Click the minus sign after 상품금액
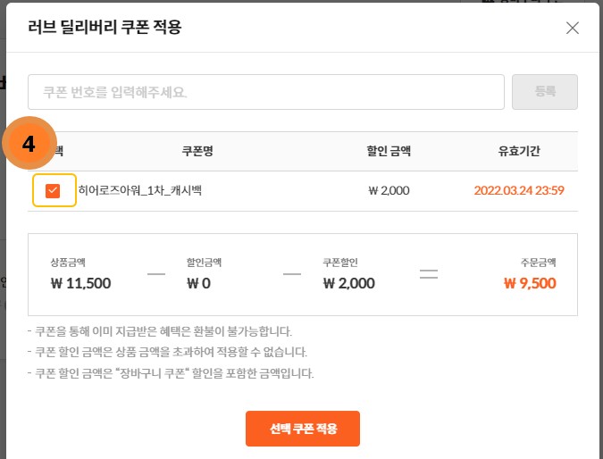603x459 pixels. [156, 274]
